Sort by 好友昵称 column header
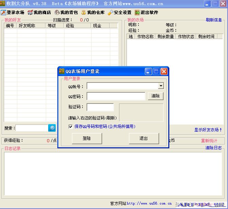The image size is (228, 209). click(x=31, y=25)
